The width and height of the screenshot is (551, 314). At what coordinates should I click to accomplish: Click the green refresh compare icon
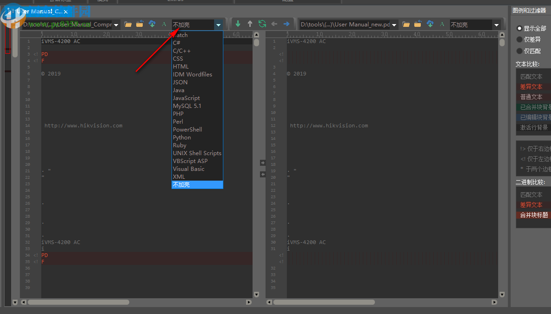click(262, 24)
